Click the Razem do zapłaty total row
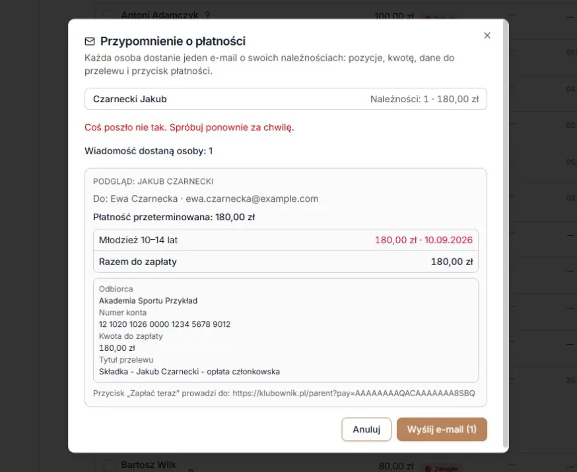This screenshot has height=472, width=577. tap(286, 262)
